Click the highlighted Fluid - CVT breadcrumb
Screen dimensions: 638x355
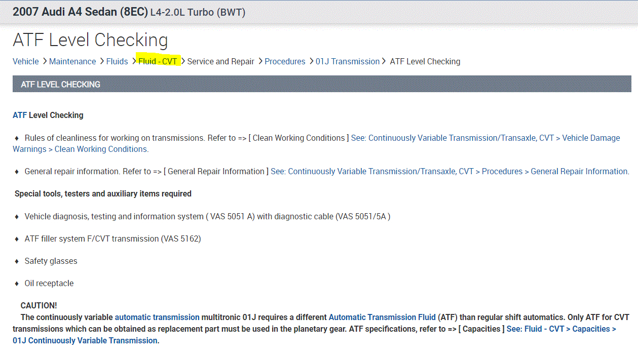pyautogui.click(x=158, y=61)
